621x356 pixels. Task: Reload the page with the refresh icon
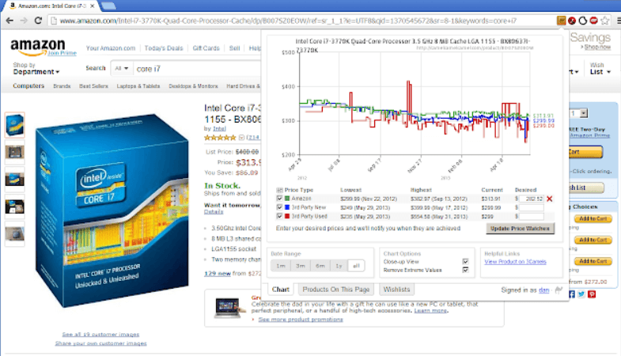pyautogui.click(x=38, y=21)
